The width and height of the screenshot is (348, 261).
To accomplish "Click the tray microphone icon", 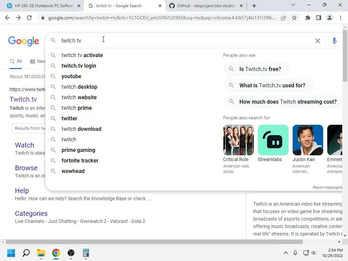I will (x=295, y=253).
